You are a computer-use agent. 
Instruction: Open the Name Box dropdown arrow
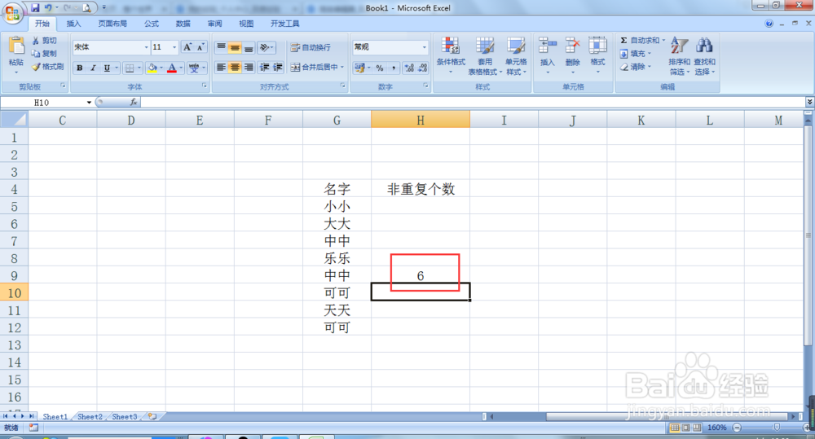tap(89, 103)
